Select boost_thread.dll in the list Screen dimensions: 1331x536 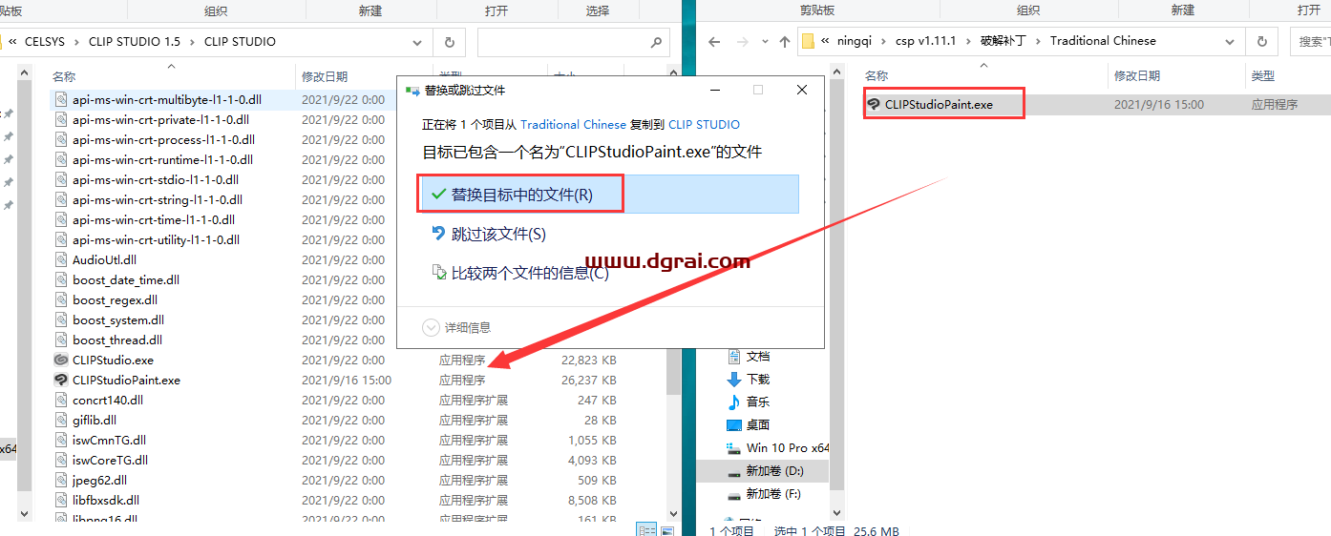[117, 340]
